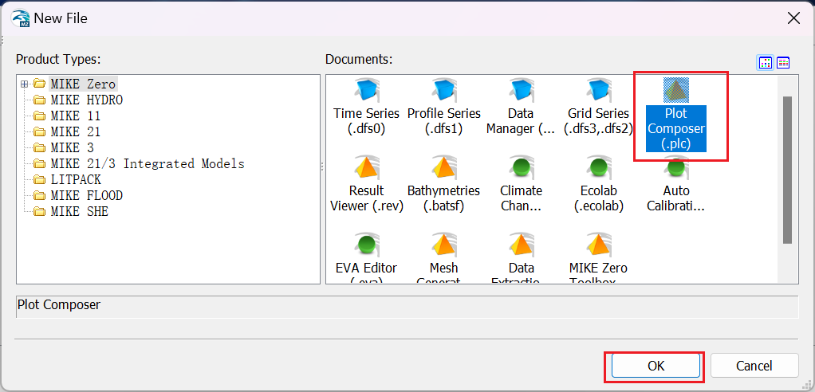This screenshot has width=815, height=392.
Task: Switch documents to large icon view
Action: pos(765,63)
